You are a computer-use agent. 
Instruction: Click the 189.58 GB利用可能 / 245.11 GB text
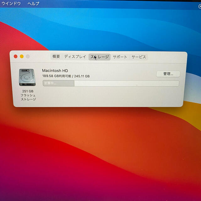pos(66,76)
